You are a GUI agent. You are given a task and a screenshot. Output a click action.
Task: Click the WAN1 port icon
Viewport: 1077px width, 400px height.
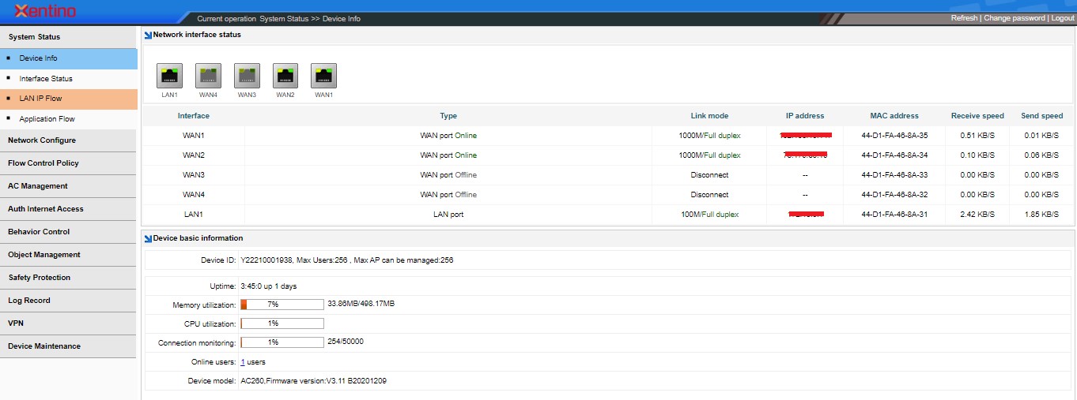click(323, 76)
